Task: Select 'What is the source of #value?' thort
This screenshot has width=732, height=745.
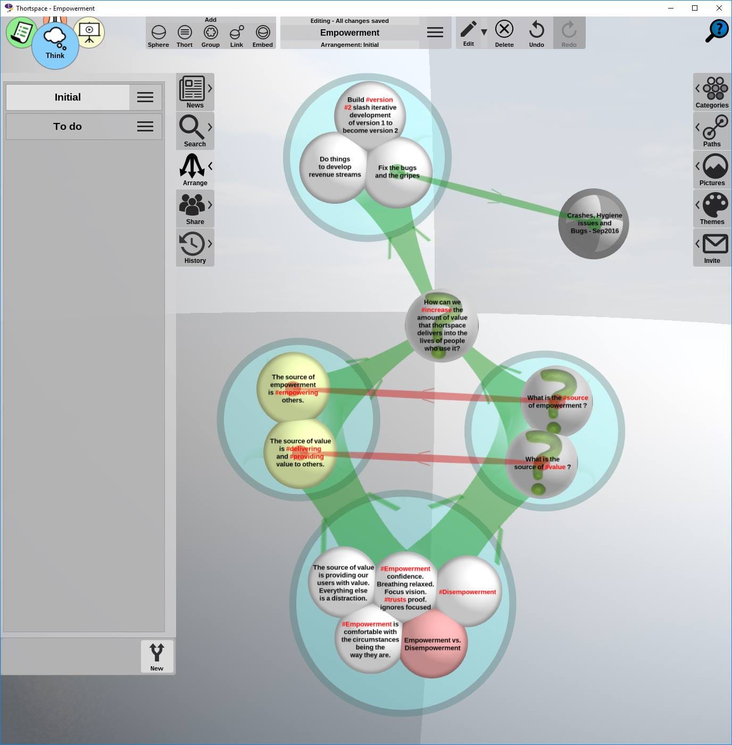Action: click(x=542, y=463)
